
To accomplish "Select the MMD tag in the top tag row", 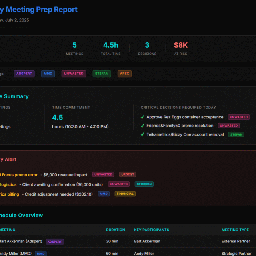I will (x=48, y=74).
